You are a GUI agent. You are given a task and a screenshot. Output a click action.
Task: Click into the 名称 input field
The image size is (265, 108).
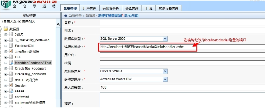click(x=182, y=22)
